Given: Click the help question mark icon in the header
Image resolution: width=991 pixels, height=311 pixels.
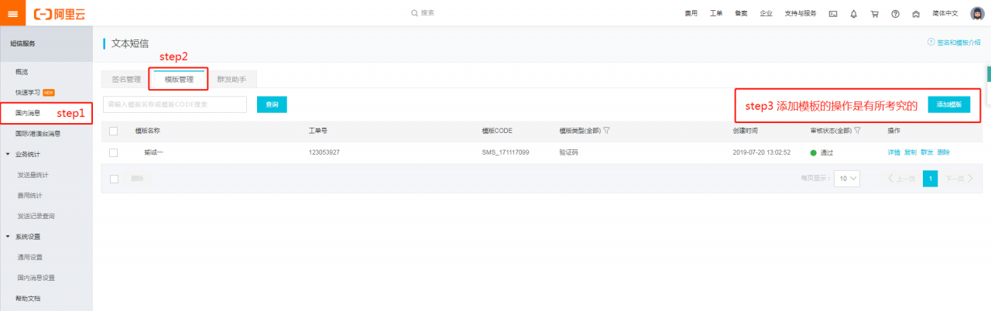Looking at the screenshot, I should click(895, 14).
